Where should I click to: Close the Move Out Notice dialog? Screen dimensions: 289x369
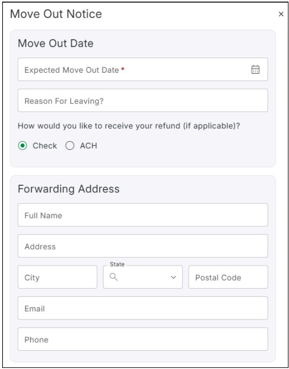[x=281, y=14]
